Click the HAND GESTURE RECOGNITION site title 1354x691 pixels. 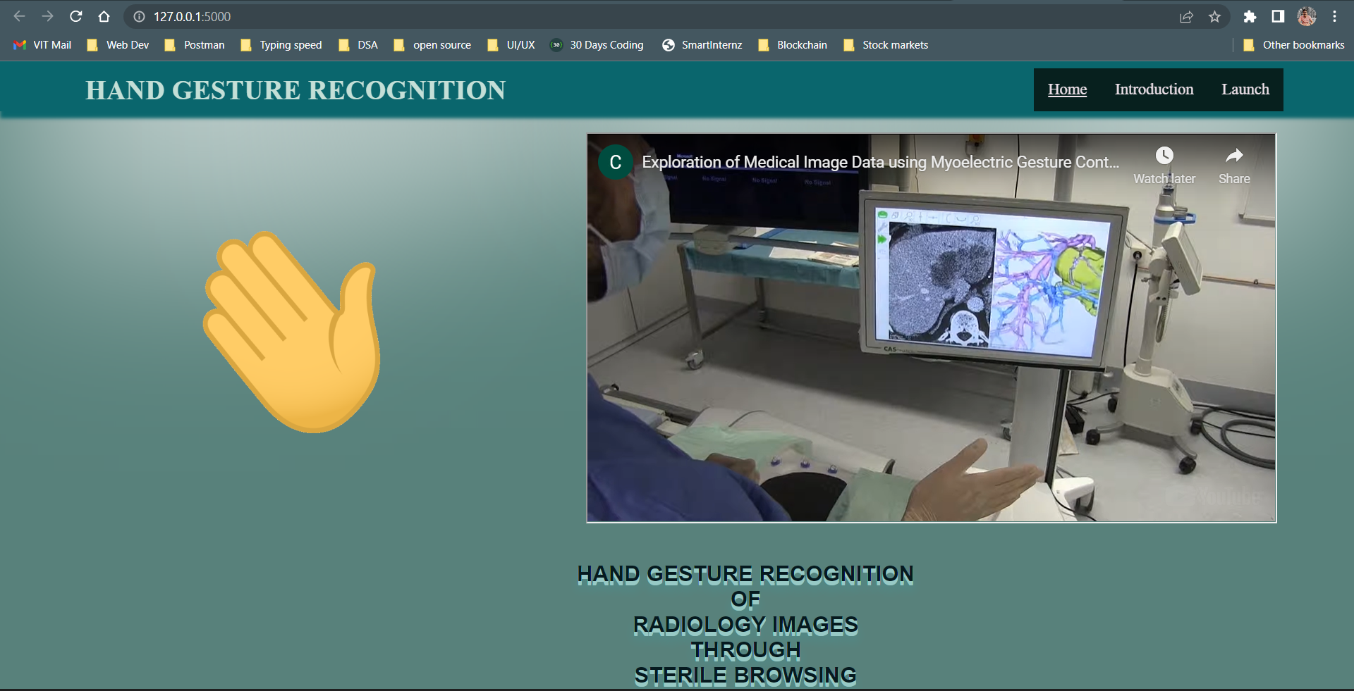pyautogui.click(x=295, y=90)
